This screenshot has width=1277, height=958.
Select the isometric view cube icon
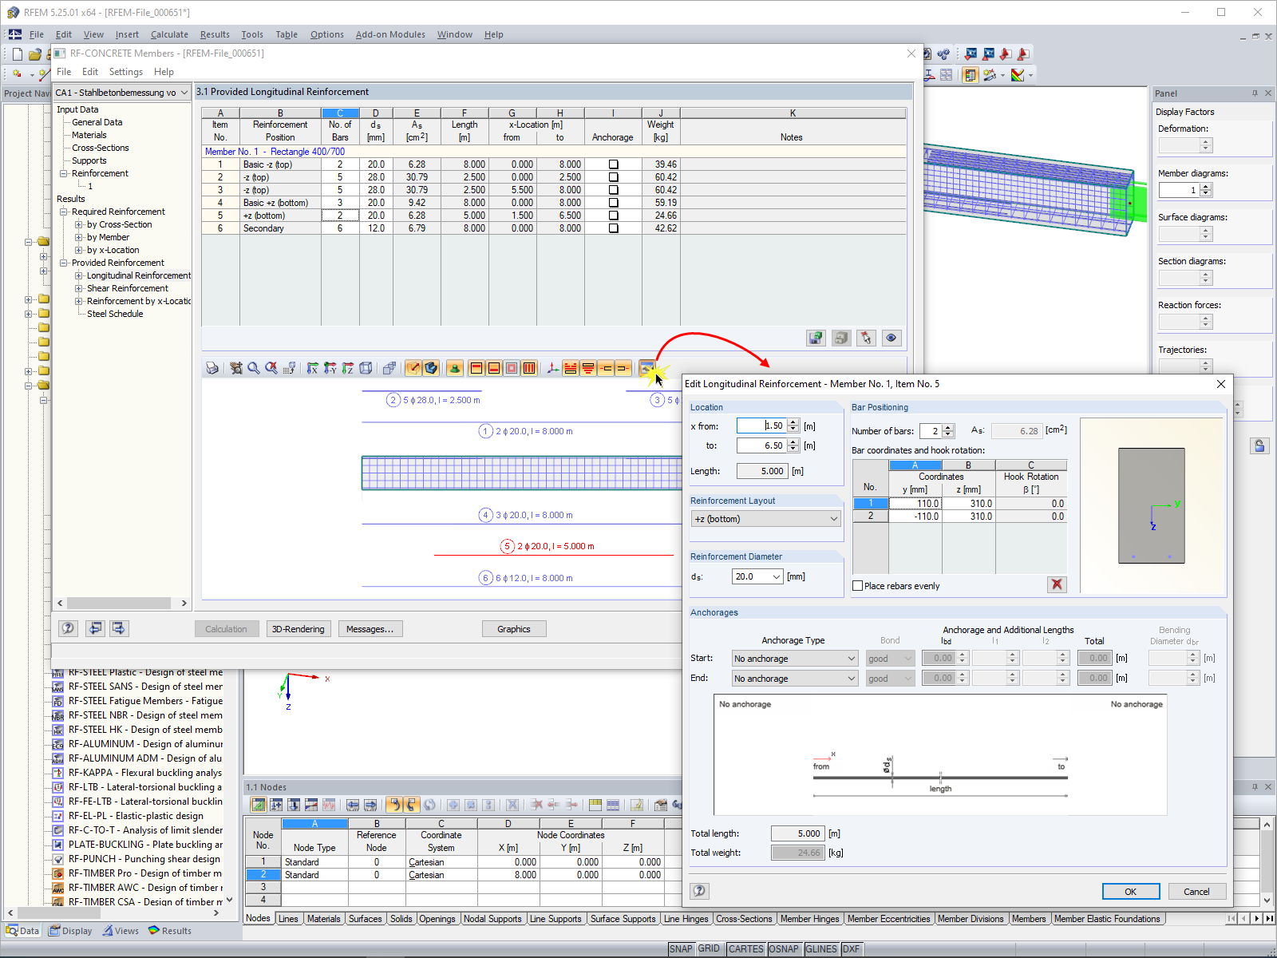(x=366, y=368)
